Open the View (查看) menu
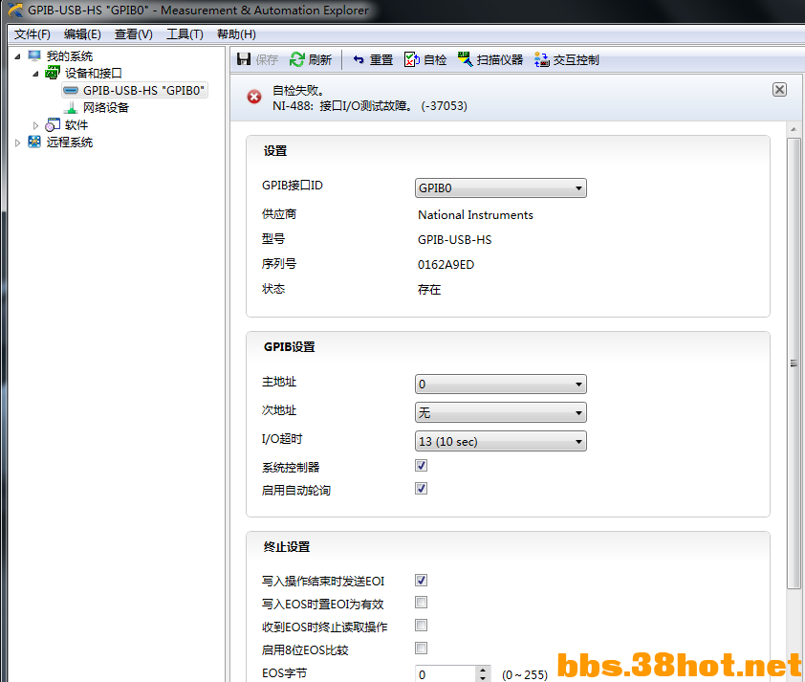 pos(134,34)
